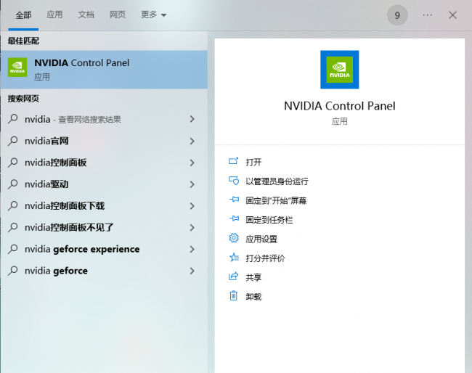Click the magnifier icon beside nvidia控制面板 suggestion
This screenshot has height=373, width=472.
(13, 162)
